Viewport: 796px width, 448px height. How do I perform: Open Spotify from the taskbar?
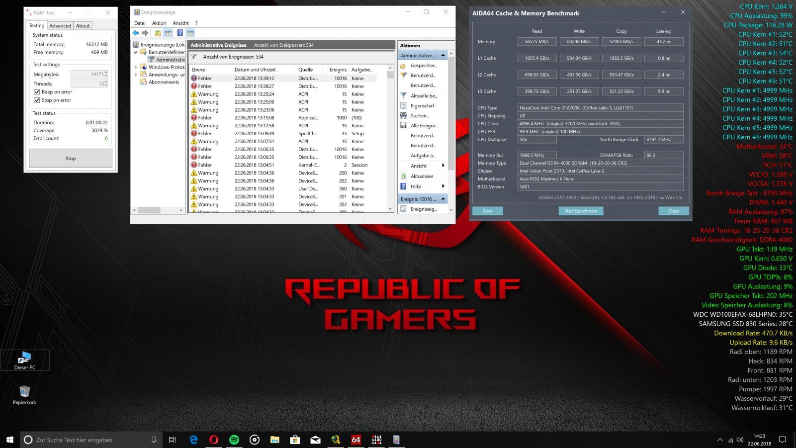point(234,440)
